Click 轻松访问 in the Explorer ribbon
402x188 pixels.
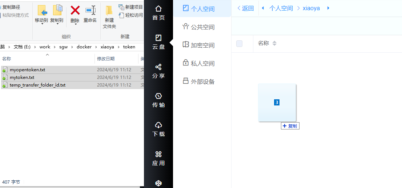pyautogui.click(x=131, y=15)
